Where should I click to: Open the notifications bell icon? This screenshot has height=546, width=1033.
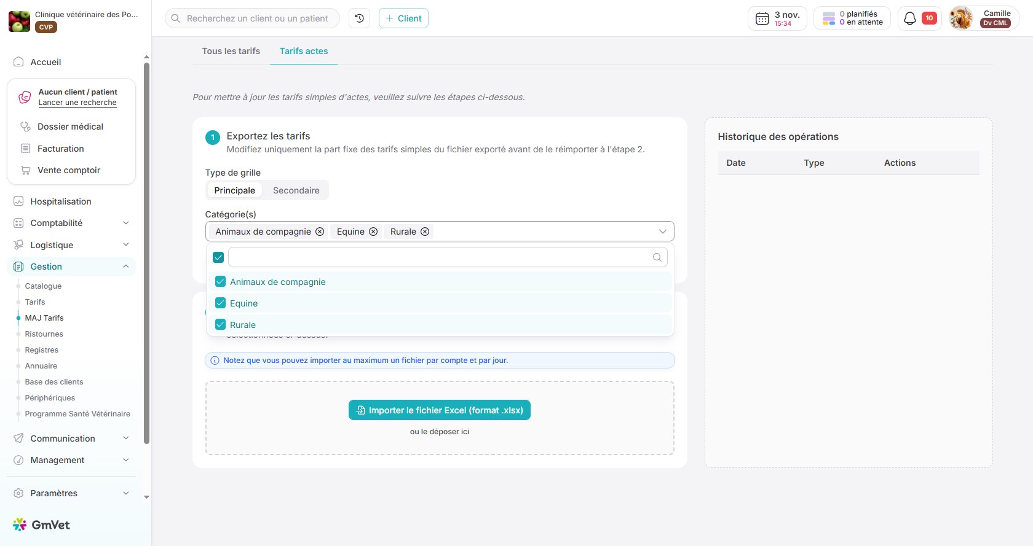[910, 18]
